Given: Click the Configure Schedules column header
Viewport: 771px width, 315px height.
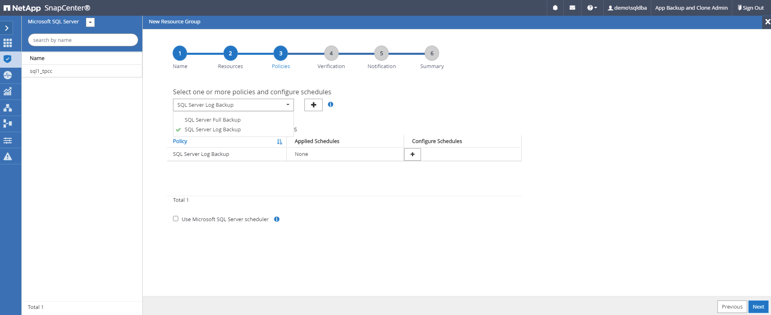Looking at the screenshot, I should tap(437, 141).
